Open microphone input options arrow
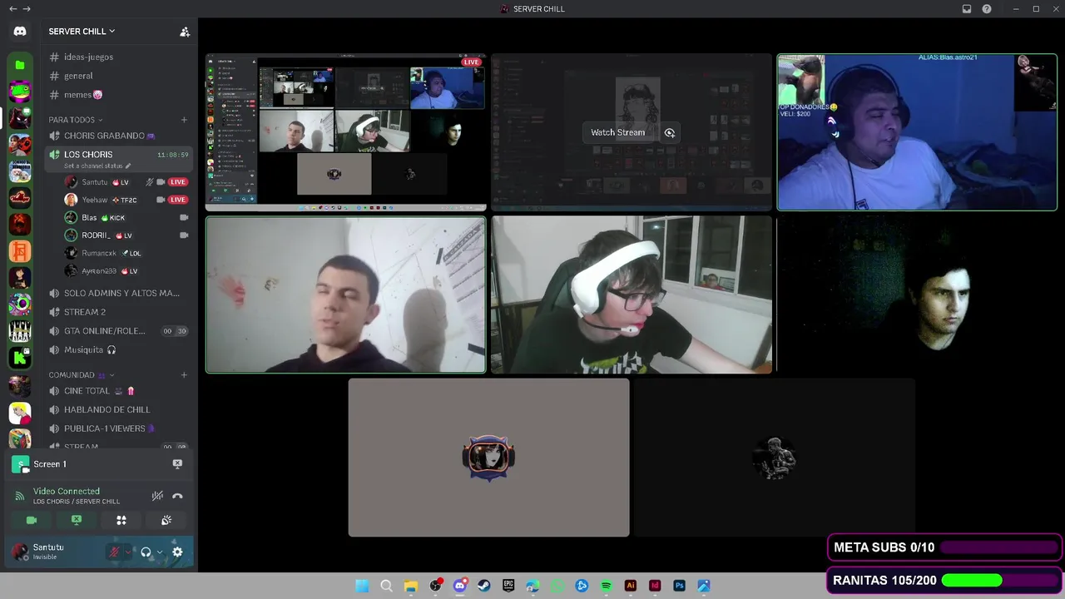1065x599 pixels. point(127,552)
